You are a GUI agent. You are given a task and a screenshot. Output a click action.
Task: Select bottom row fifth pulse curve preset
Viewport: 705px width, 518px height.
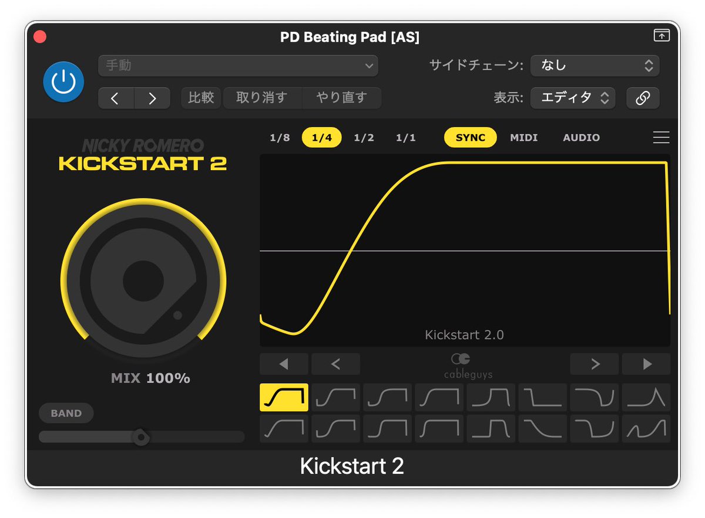(x=491, y=429)
